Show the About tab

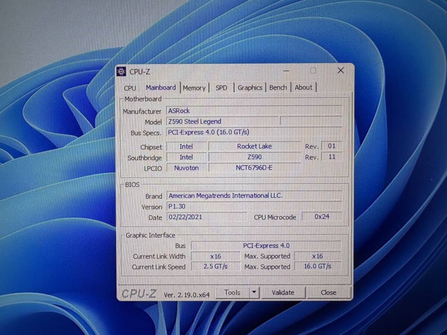pos(304,88)
